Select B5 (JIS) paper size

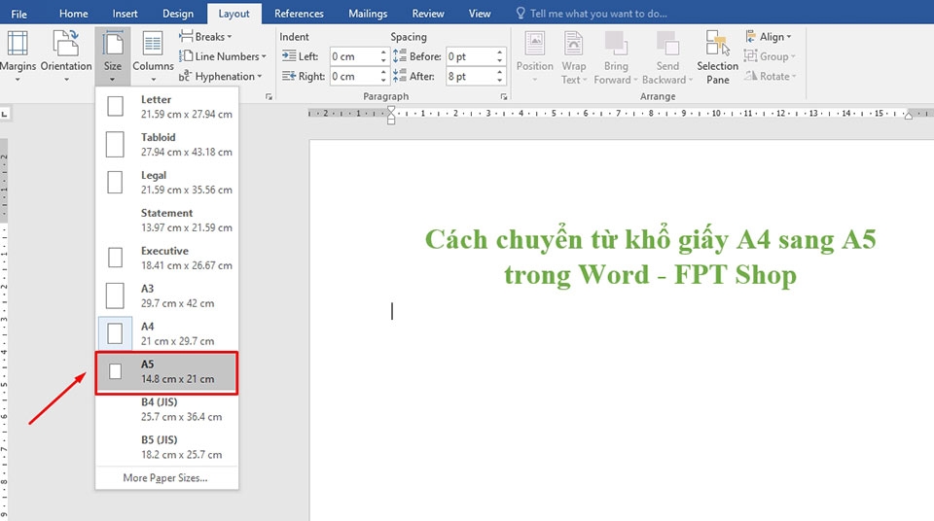click(x=166, y=446)
